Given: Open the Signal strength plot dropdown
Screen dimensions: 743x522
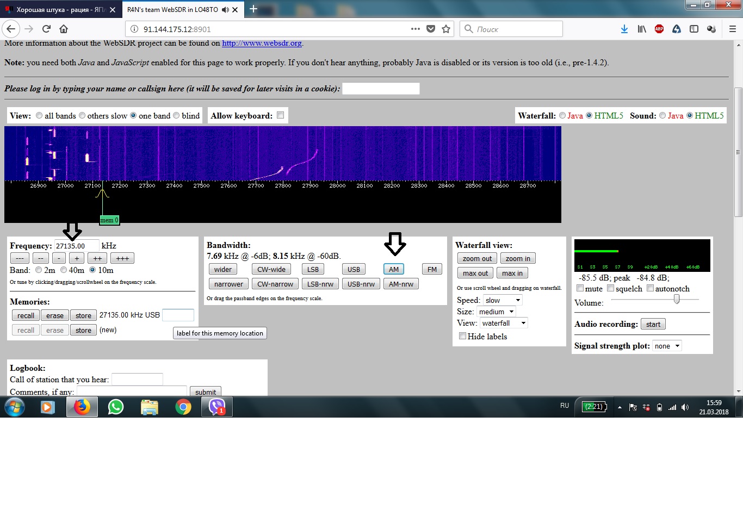Looking at the screenshot, I should click(667, 346).
